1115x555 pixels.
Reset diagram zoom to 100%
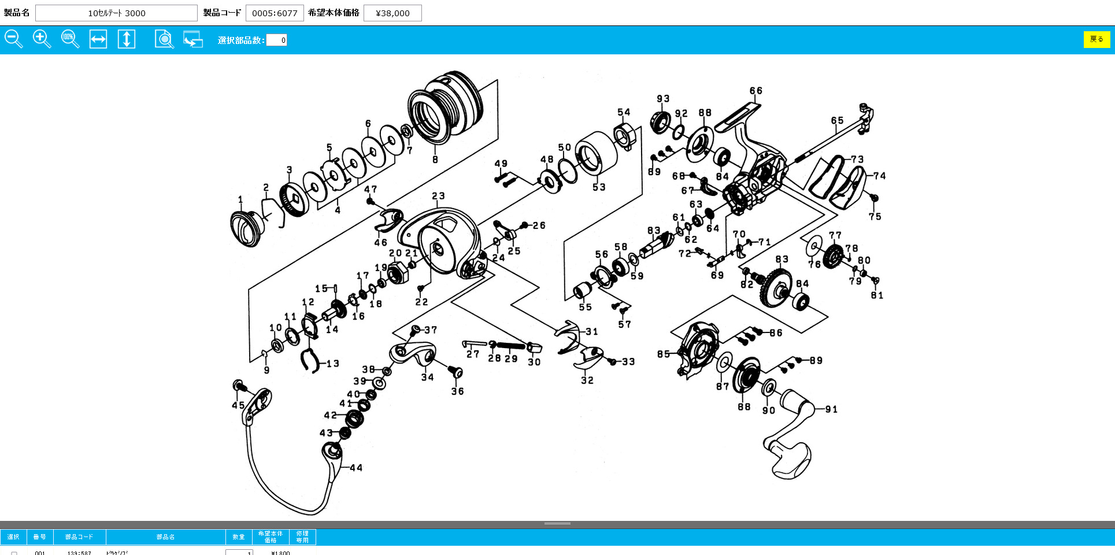[70, 39]
